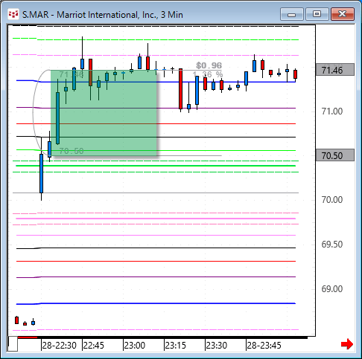The height and width of the screenshot is (359, 362).
Task: Select the 71.46 price marker on scale
Action: pos(335,70)
